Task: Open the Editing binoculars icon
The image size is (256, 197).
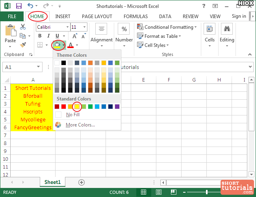Action: [227, 29]
